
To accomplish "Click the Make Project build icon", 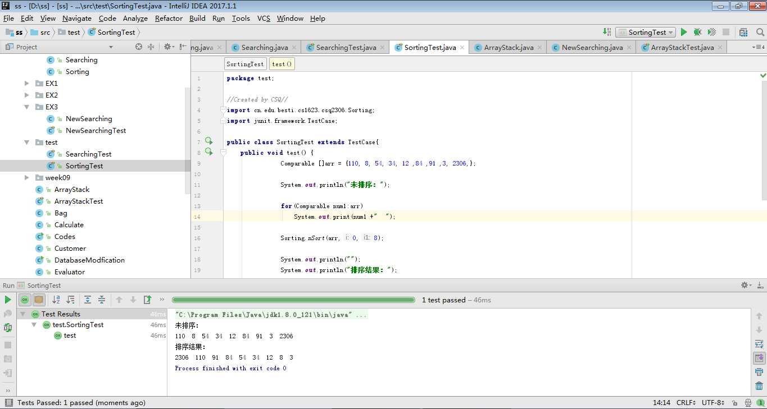I will (x=607, y=33).
